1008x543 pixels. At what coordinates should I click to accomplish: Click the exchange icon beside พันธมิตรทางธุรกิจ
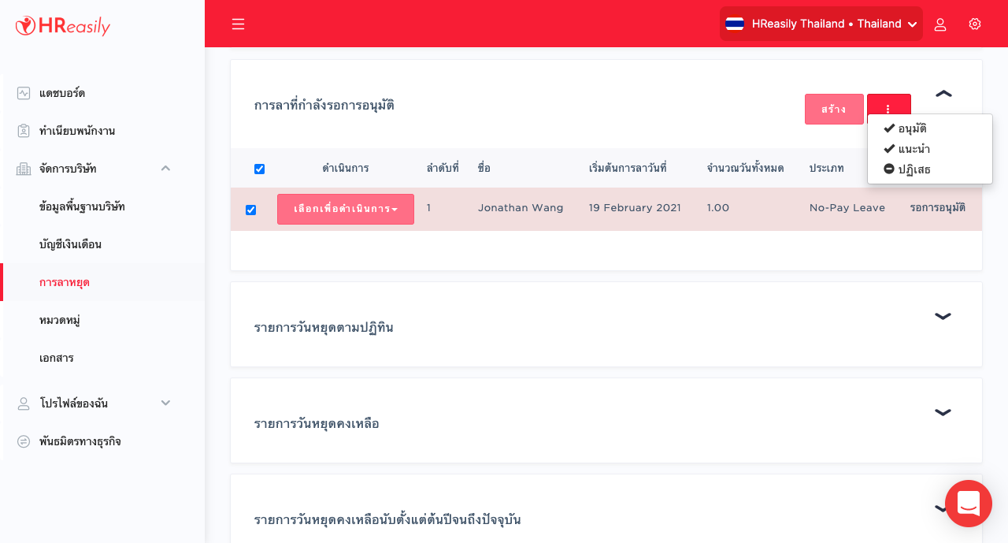[24, 441]
